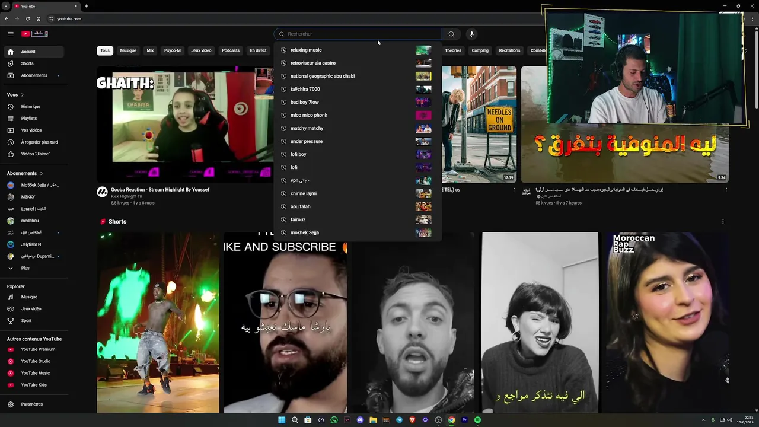Open options menu for the 17:19 video
Viewport: 759px width, 427px height.
click(514, 190)
